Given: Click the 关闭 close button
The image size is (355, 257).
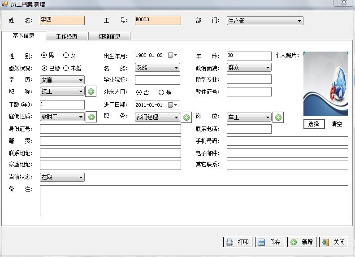Looking at the screenshot, I should [334, 242].
